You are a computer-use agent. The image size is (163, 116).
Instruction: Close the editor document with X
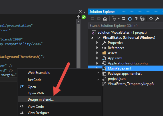(80, 11)
